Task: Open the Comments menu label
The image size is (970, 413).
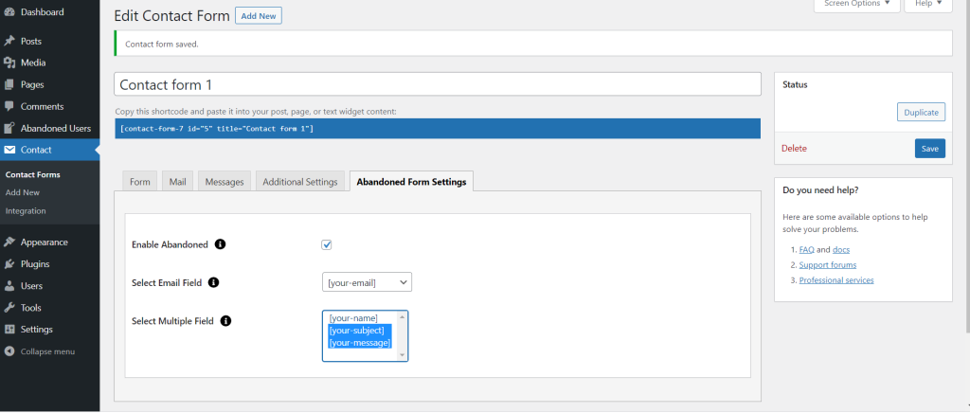Action: click(x=42, y=106)
